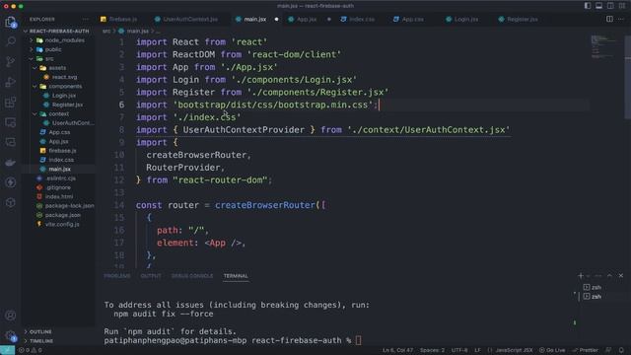Click into the terminal prompt

pyautogui.click(x=358, y=340)
